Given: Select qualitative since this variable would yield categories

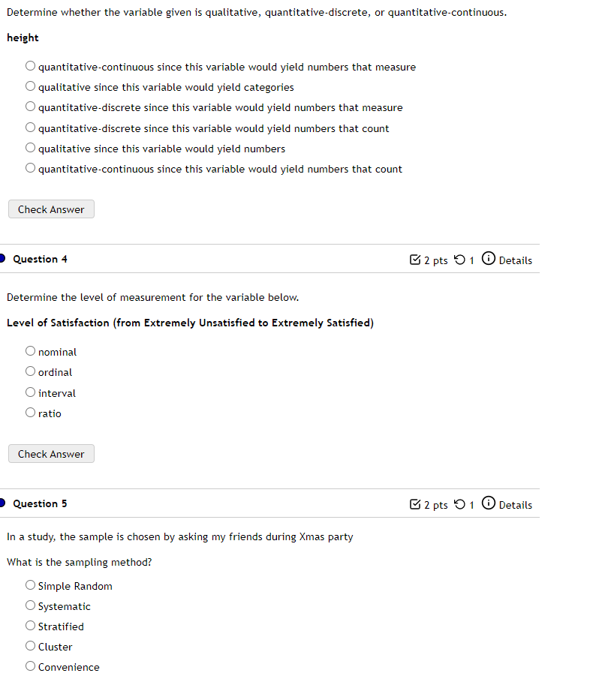Looking at the screenshot, I should click(30, 86).
